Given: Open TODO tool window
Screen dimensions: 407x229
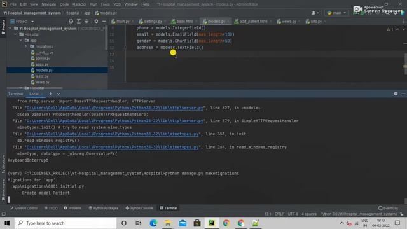Looking at the screenshot, I should [51, 208].
